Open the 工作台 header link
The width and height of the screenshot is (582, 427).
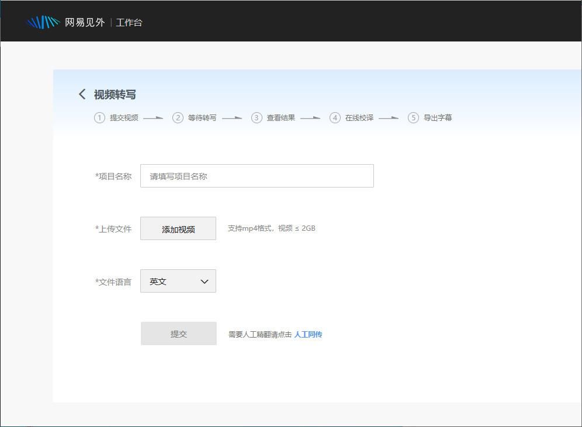[x=129, y=23]
